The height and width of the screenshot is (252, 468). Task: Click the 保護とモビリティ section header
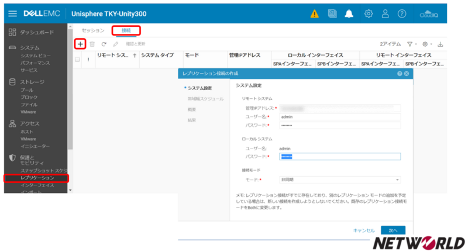coord(32,160)
